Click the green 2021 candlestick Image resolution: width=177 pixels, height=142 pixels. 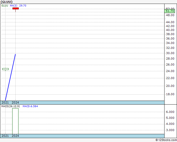[5, 69]
